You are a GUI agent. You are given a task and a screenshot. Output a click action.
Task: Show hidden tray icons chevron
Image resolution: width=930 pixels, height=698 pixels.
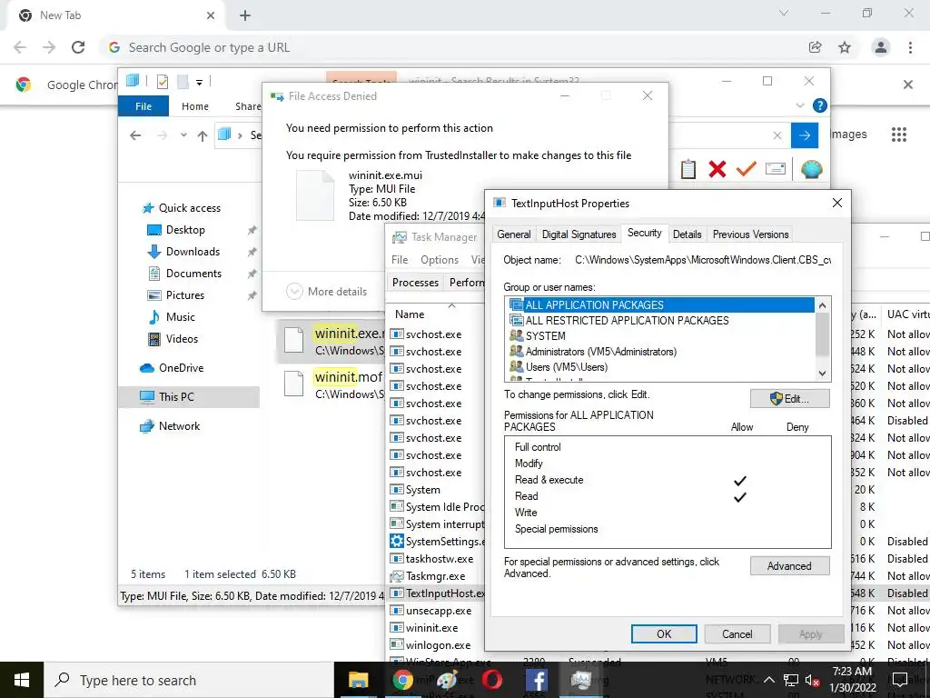click(769, 680)
